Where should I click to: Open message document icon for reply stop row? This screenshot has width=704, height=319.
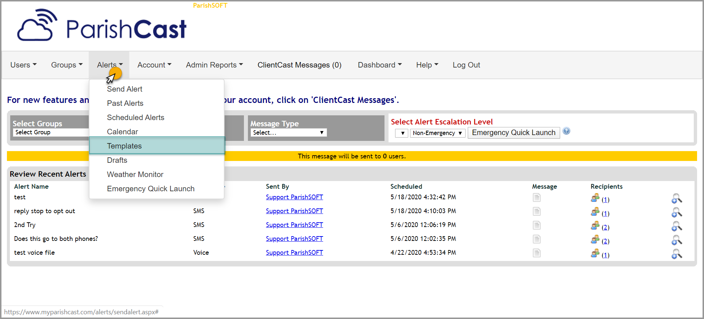point(536,212)
